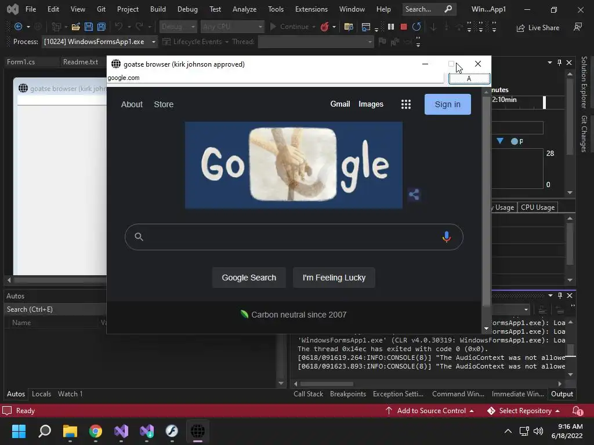Click the Save All icon
Screen dimensions: 594x445
(101, 27)
